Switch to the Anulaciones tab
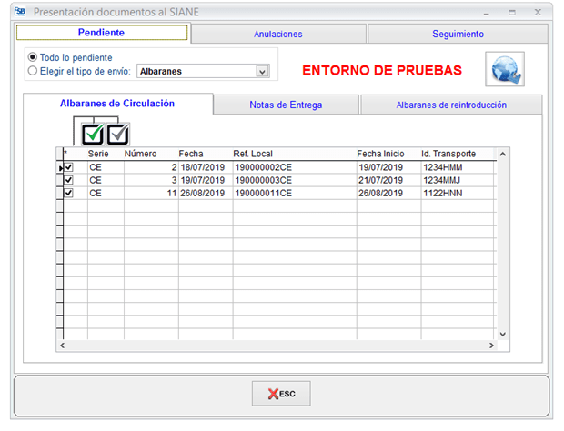The height and width of the screenshot is (431, 564). point(277,34)
